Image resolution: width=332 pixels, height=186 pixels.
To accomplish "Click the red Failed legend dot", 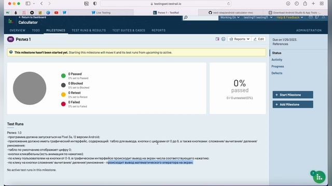I will 63,104.
